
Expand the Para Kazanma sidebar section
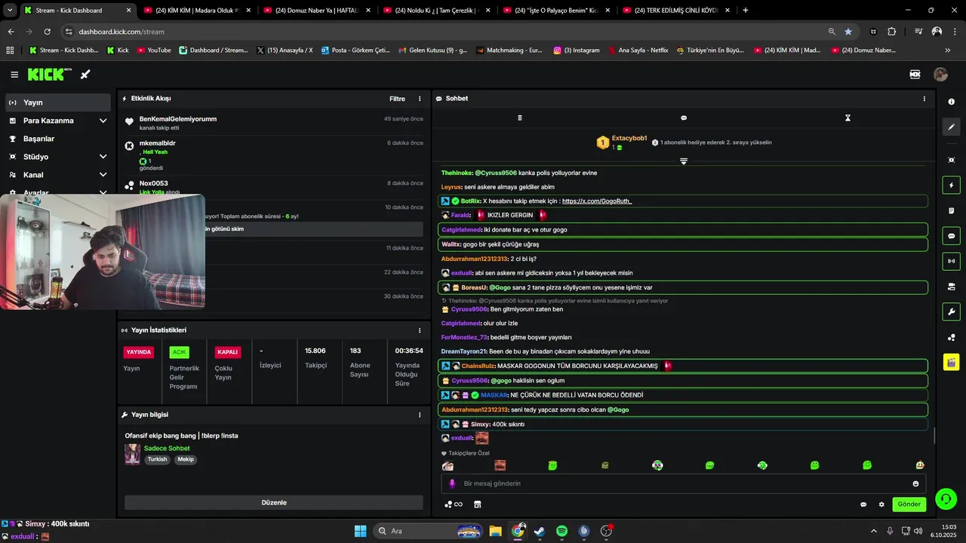click(103, 121)
